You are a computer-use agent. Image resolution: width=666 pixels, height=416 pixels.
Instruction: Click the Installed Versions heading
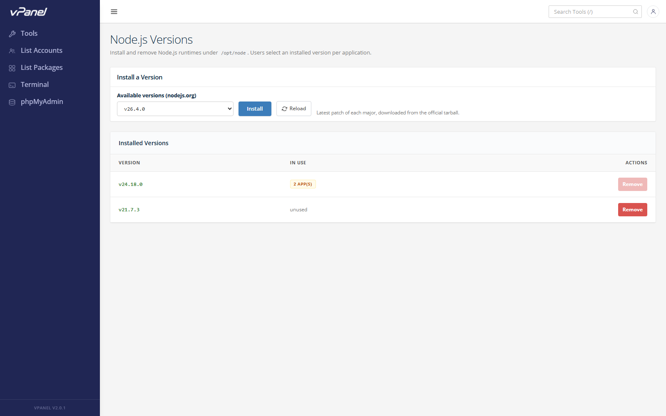point(144,143)
